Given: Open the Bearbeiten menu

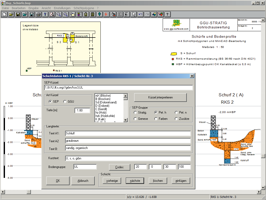Looking at the screenshot, I should (19, 8).
